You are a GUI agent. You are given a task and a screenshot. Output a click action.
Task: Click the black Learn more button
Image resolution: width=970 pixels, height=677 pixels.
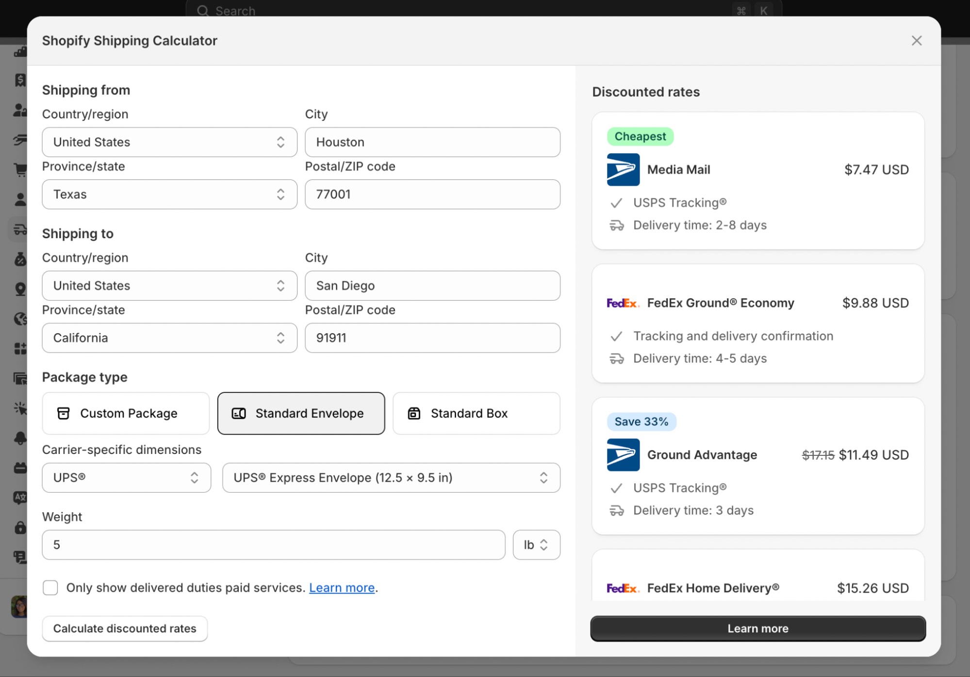click(x=757, y=629)
